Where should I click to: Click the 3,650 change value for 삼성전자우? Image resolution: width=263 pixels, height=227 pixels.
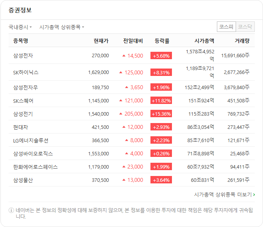(x=136, y=87)
